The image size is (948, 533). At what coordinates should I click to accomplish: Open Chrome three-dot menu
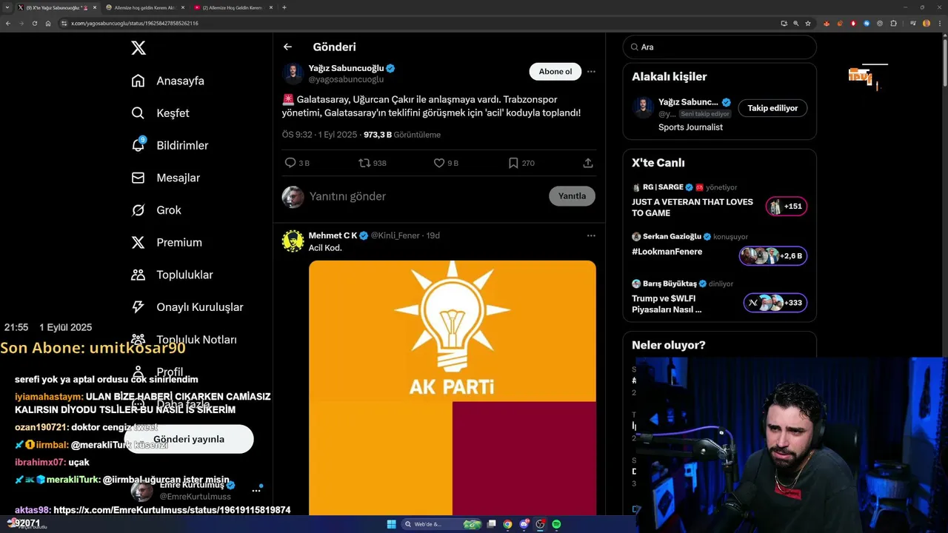[939, 23]
